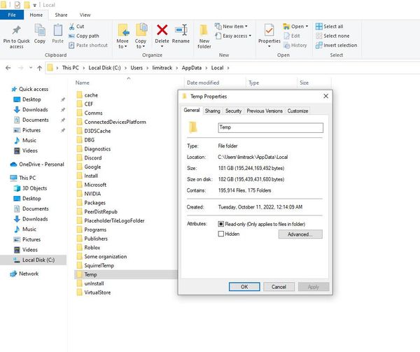Image resolution: width=420 pixels, height=352 pixels.
Task: Click OK in Temp Properties
Action: (x=244, y=287)
